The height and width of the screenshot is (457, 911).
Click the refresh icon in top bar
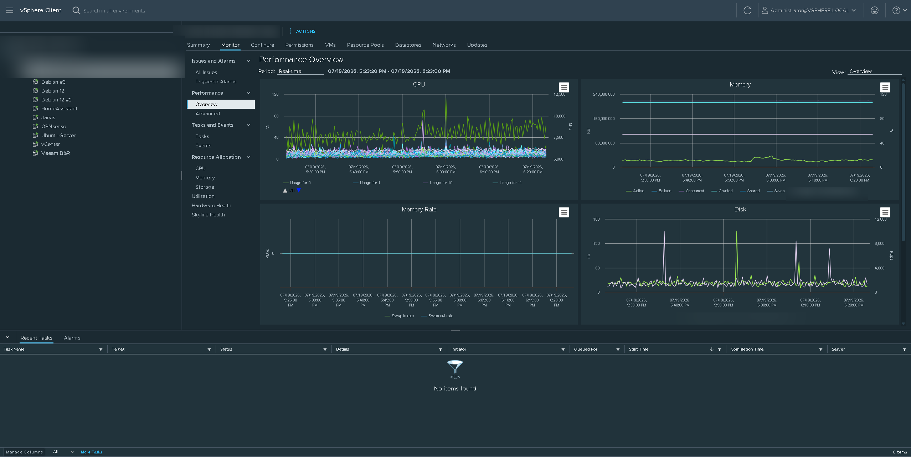[747, 10]
